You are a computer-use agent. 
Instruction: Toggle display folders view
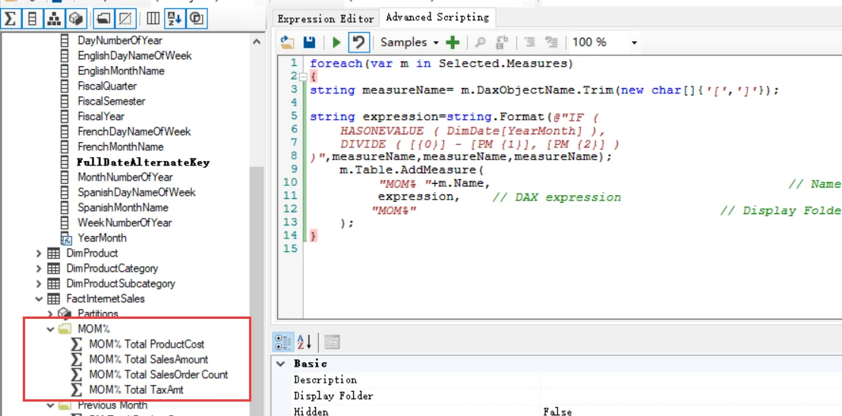tap(102, 19)
